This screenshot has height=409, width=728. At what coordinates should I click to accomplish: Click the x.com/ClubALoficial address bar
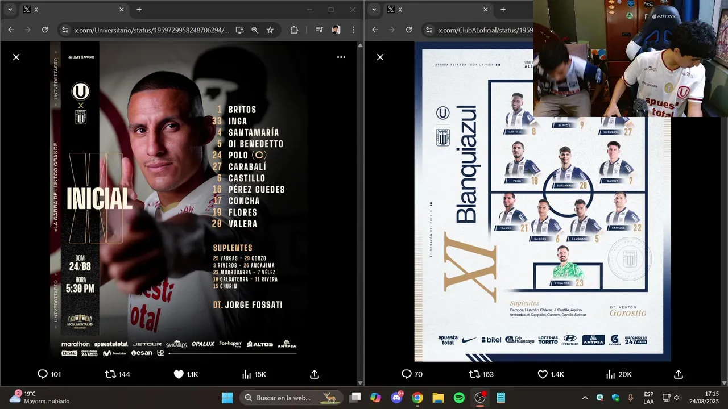(x=485, y=30)
